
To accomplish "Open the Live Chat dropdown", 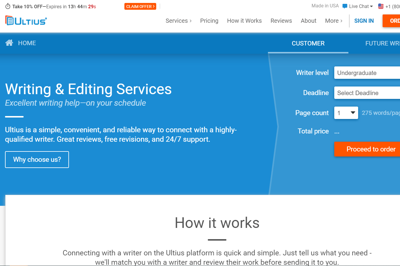I will [x=361, y=6].
